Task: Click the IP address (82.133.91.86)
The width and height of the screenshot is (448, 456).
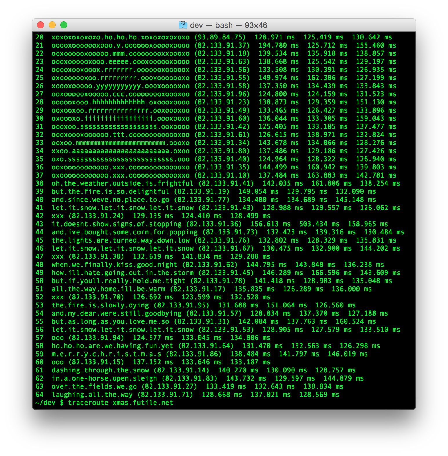Action: coord(194,354)
